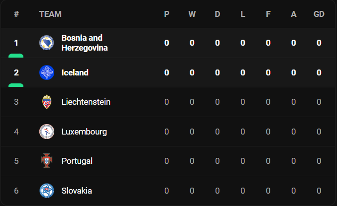Click the green qualification marker under rank 1
Screen dimensions: 337x206
pos(16,56)
